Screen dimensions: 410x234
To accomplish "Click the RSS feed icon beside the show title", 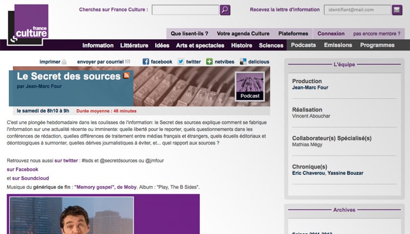I will coord(126,76).
